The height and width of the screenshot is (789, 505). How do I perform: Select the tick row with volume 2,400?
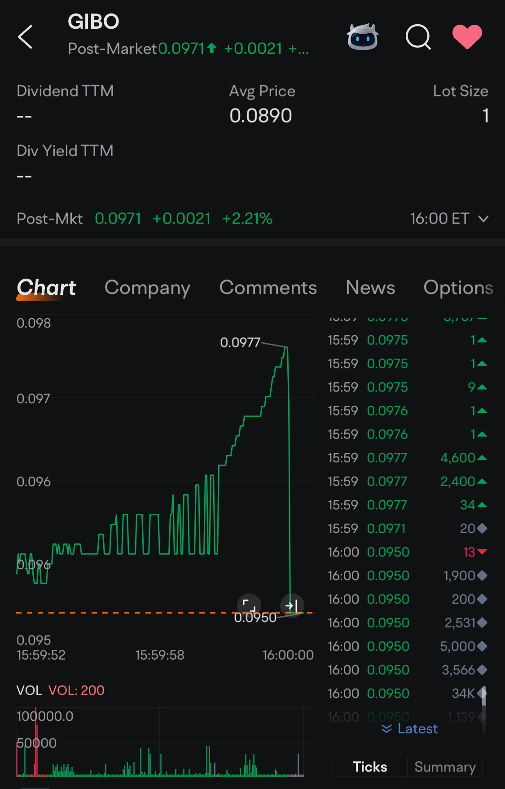pyautogui.click(x=408, y=482)
